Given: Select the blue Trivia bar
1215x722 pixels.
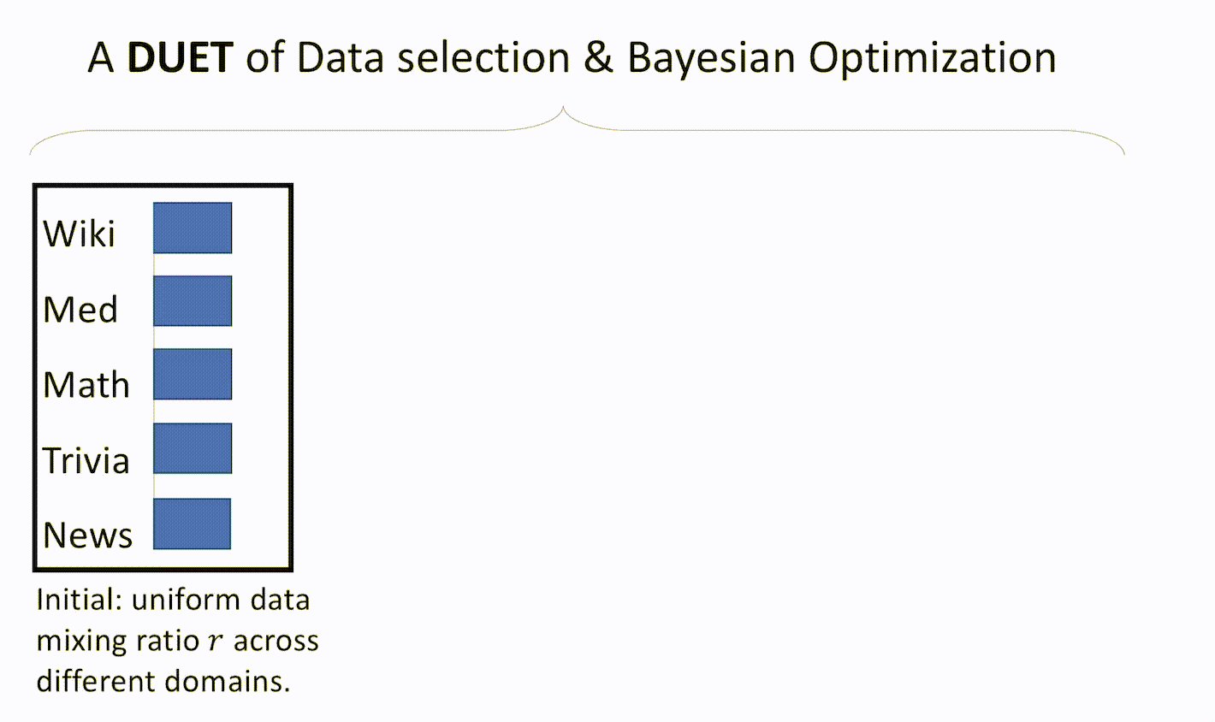Looking at the screenshot, I should 193,448.
